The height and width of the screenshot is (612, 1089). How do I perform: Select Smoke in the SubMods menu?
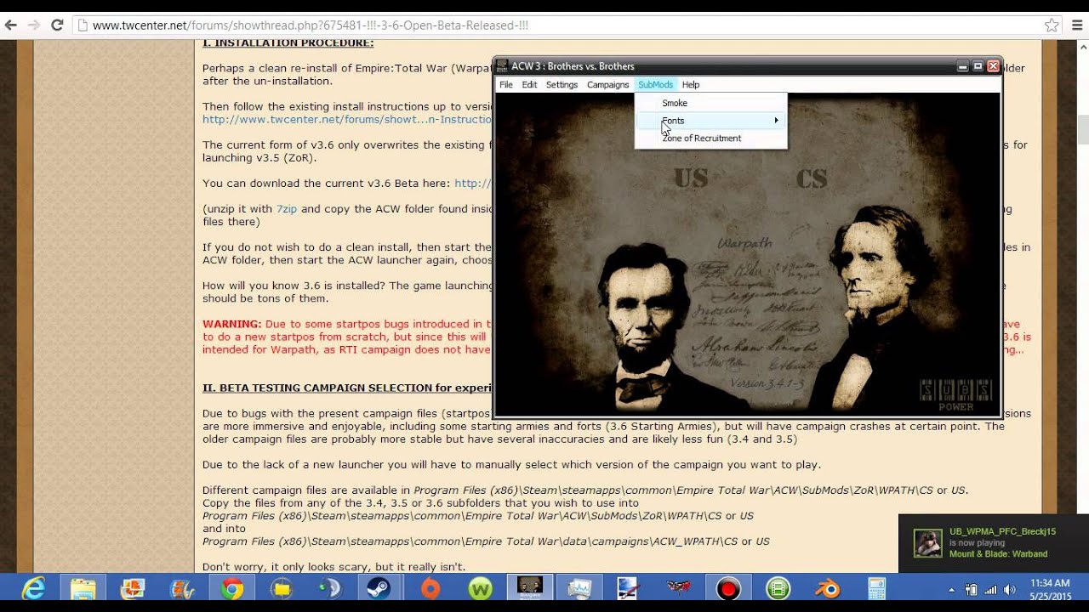[710, 103]
